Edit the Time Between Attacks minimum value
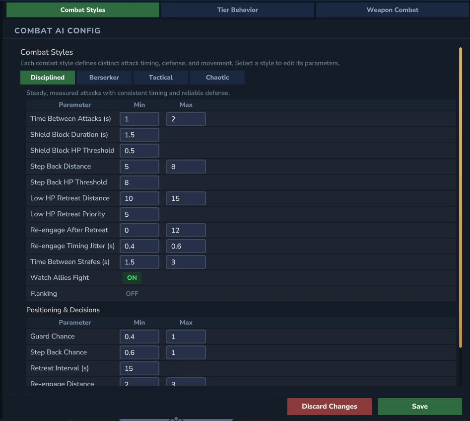 coord(139,119)
